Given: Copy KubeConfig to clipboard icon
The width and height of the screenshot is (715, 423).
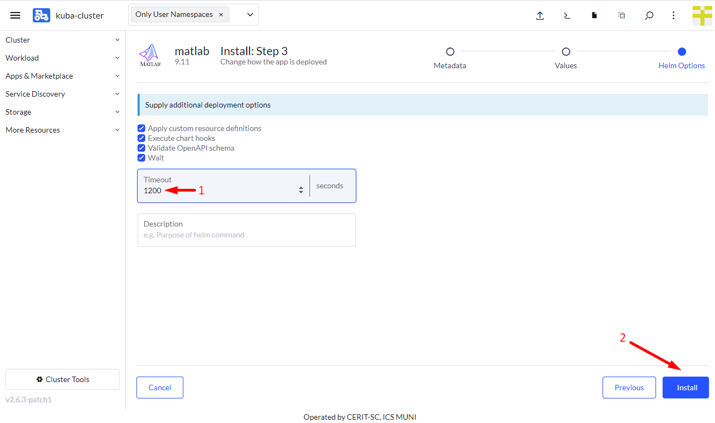Looking at the screenshot, I should 621,15.
